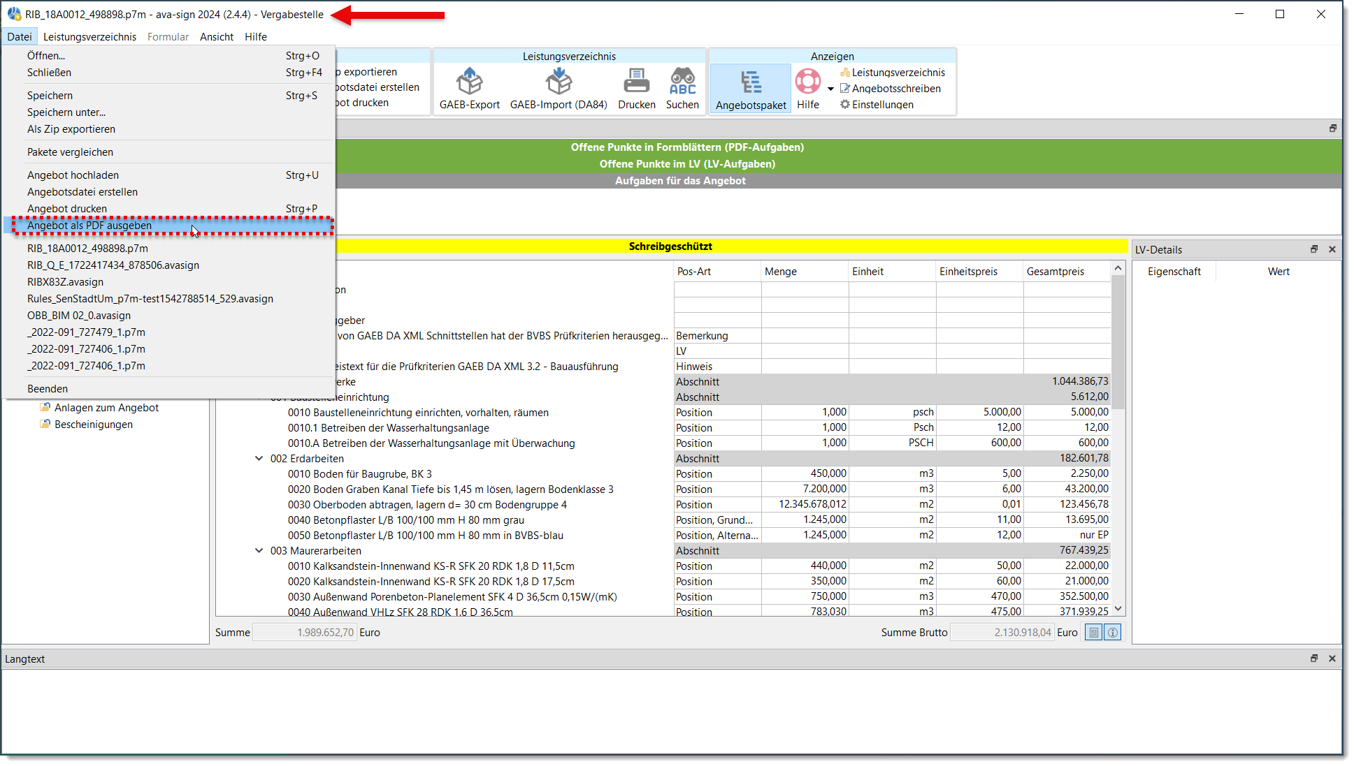Viewport: 1354px width, 766px height.
Task: Open recent file OBB_BIM 02_0.avasign
Action: (169, 316)
